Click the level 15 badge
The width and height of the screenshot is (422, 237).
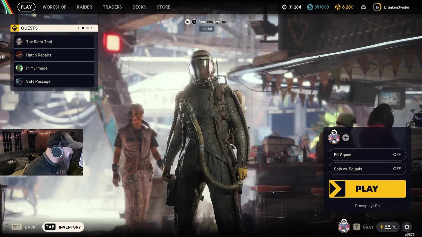click(377, 7)
